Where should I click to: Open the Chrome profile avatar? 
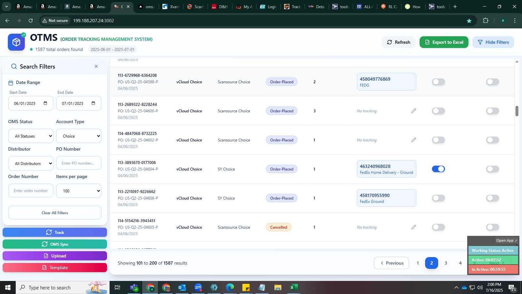(x=503, y=21)
